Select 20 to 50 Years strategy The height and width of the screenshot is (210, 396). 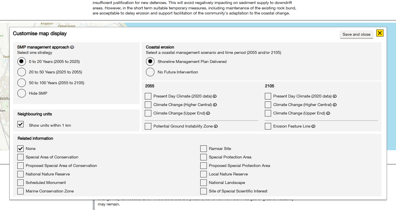tap(22, 72)
